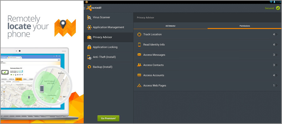This screenshot has width=282, height=124.
Task: Click the Remotely locate your phone headline
Action: (x=28, y=26)
